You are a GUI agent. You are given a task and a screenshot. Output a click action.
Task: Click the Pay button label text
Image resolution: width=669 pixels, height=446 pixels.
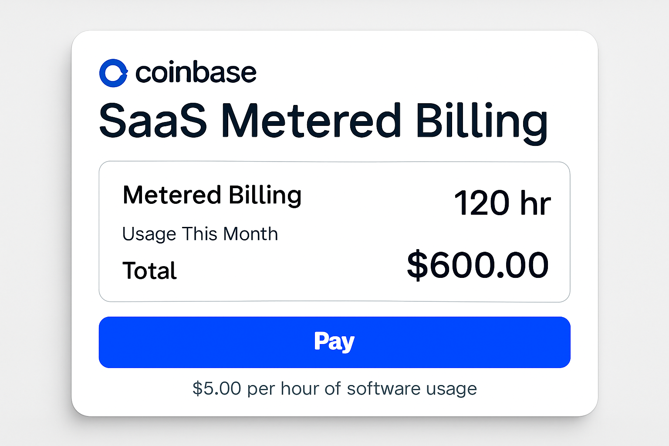pos(334,341)
